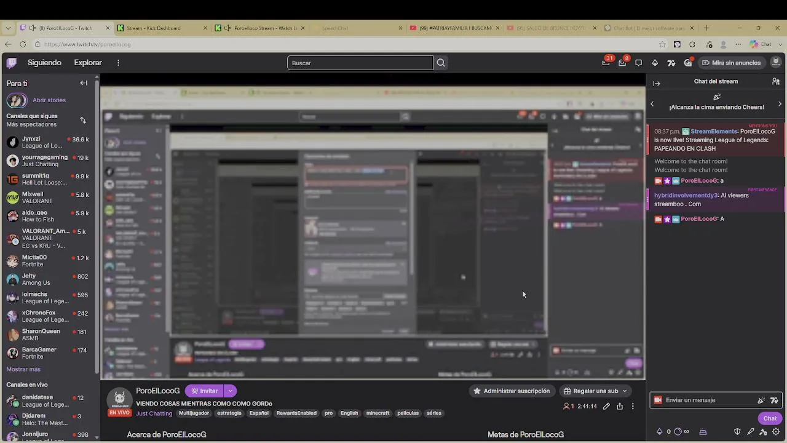Open SharonQueen ASMR channel
Viewport: 787px width, 443px height.
click(48, 335)
